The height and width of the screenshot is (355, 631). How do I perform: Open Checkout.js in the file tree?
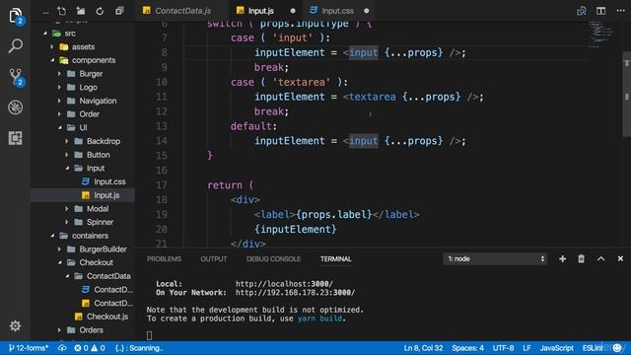click(107, 317)
